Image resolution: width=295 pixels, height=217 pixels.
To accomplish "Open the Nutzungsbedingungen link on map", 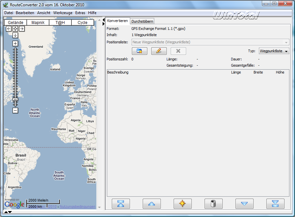I will click(x=78, y=207).
